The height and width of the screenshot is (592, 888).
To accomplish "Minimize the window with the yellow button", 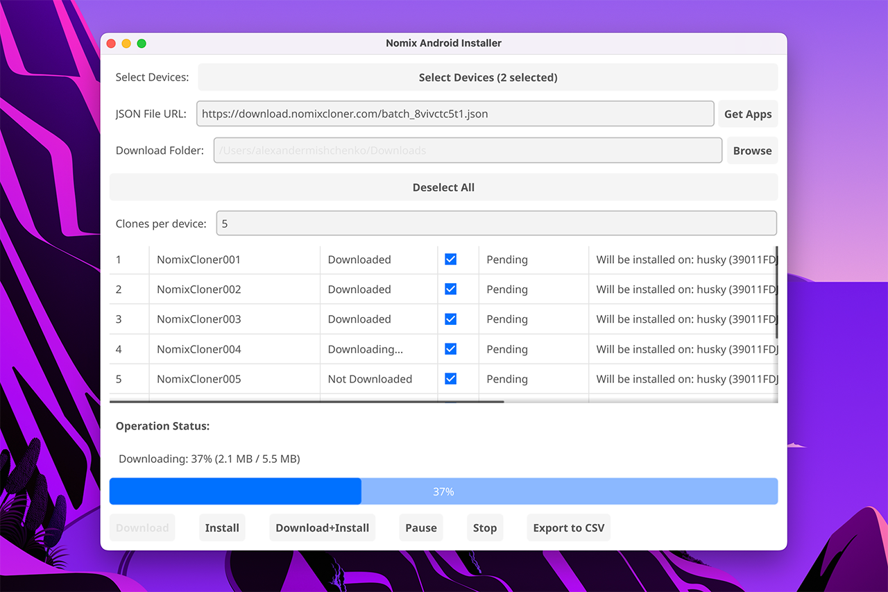I will click(126, 43).
